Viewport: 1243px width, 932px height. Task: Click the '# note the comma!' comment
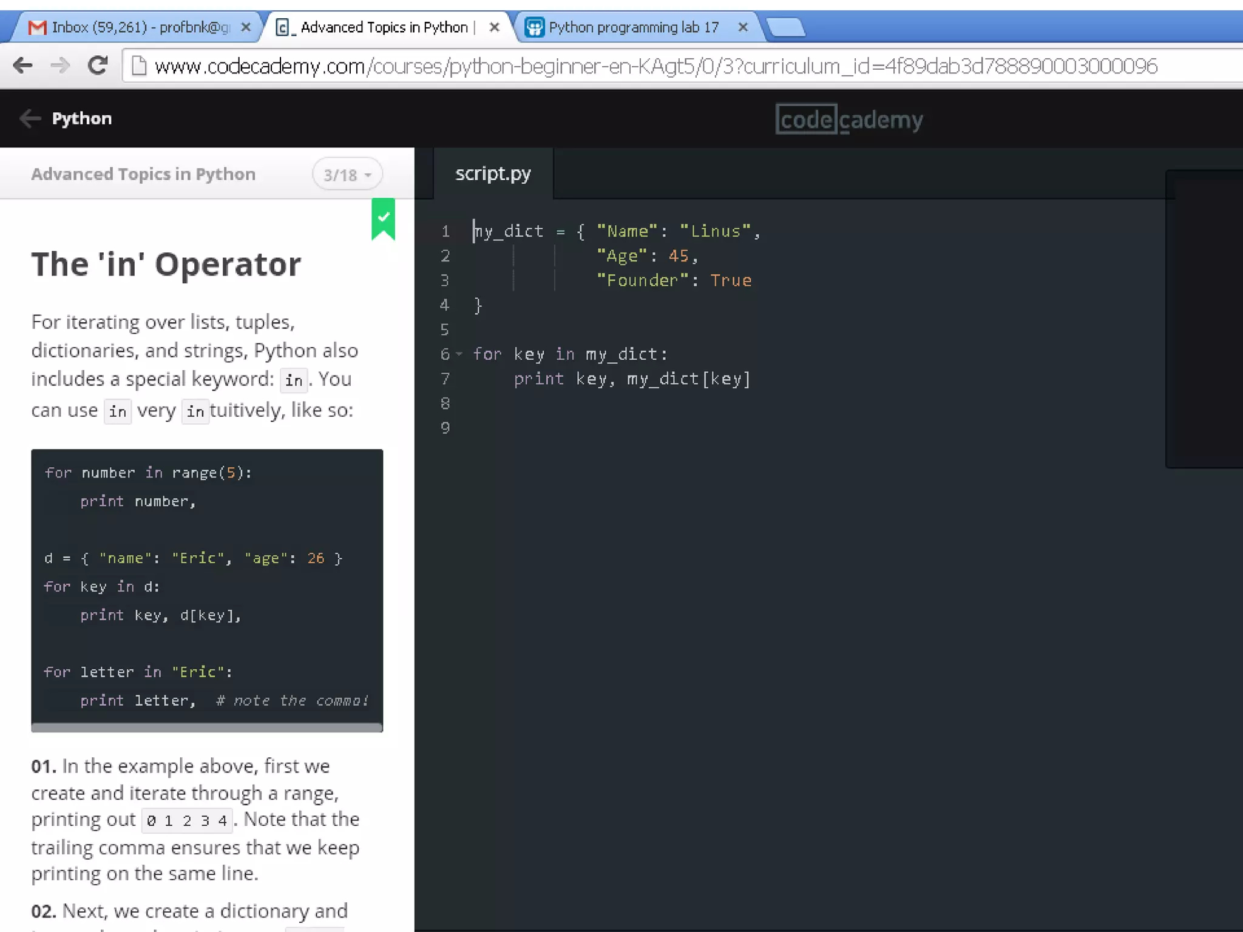coord(292,701)
